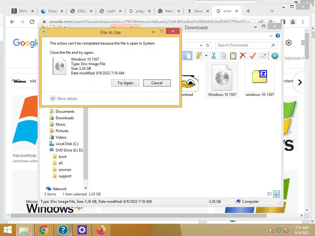This screenshot has height=236, width=315.
Task: Click Try Again in File In Use dialog
Action: click(125, 83)
